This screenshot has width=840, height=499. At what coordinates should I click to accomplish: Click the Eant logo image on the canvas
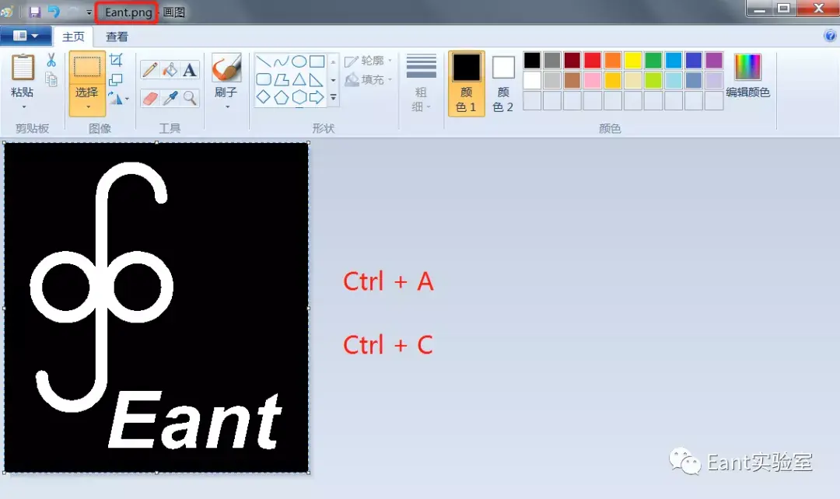coord(156,308)
